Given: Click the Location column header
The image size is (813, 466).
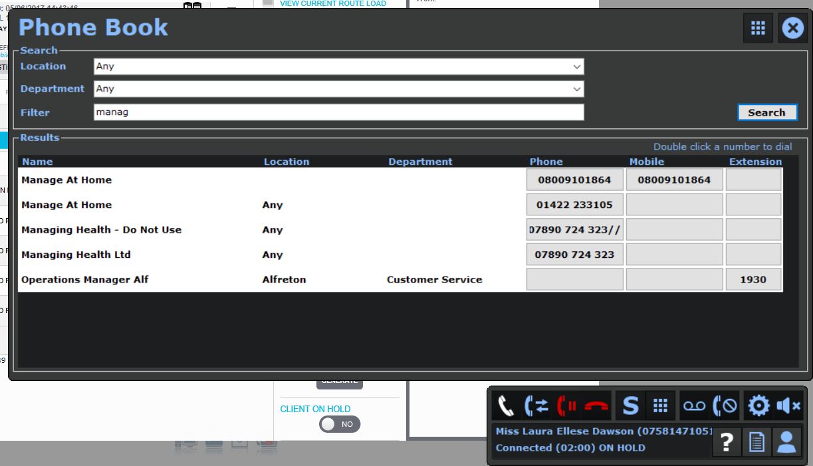Looking at the screenshot, I should 287,162.
